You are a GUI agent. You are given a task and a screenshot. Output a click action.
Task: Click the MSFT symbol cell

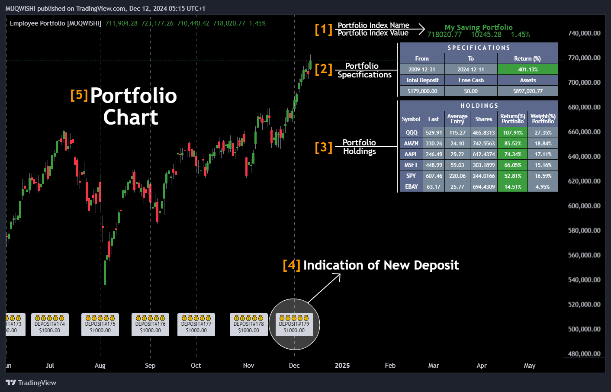(x=411, y=165)
